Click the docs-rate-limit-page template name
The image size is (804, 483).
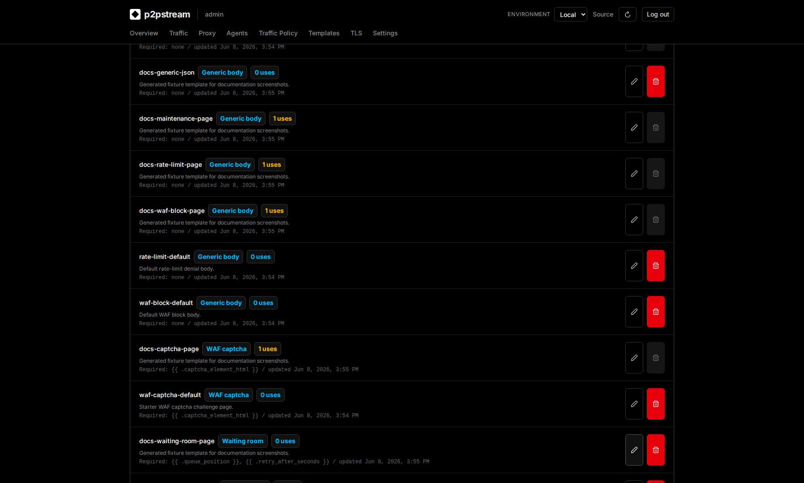click(171, 165)
